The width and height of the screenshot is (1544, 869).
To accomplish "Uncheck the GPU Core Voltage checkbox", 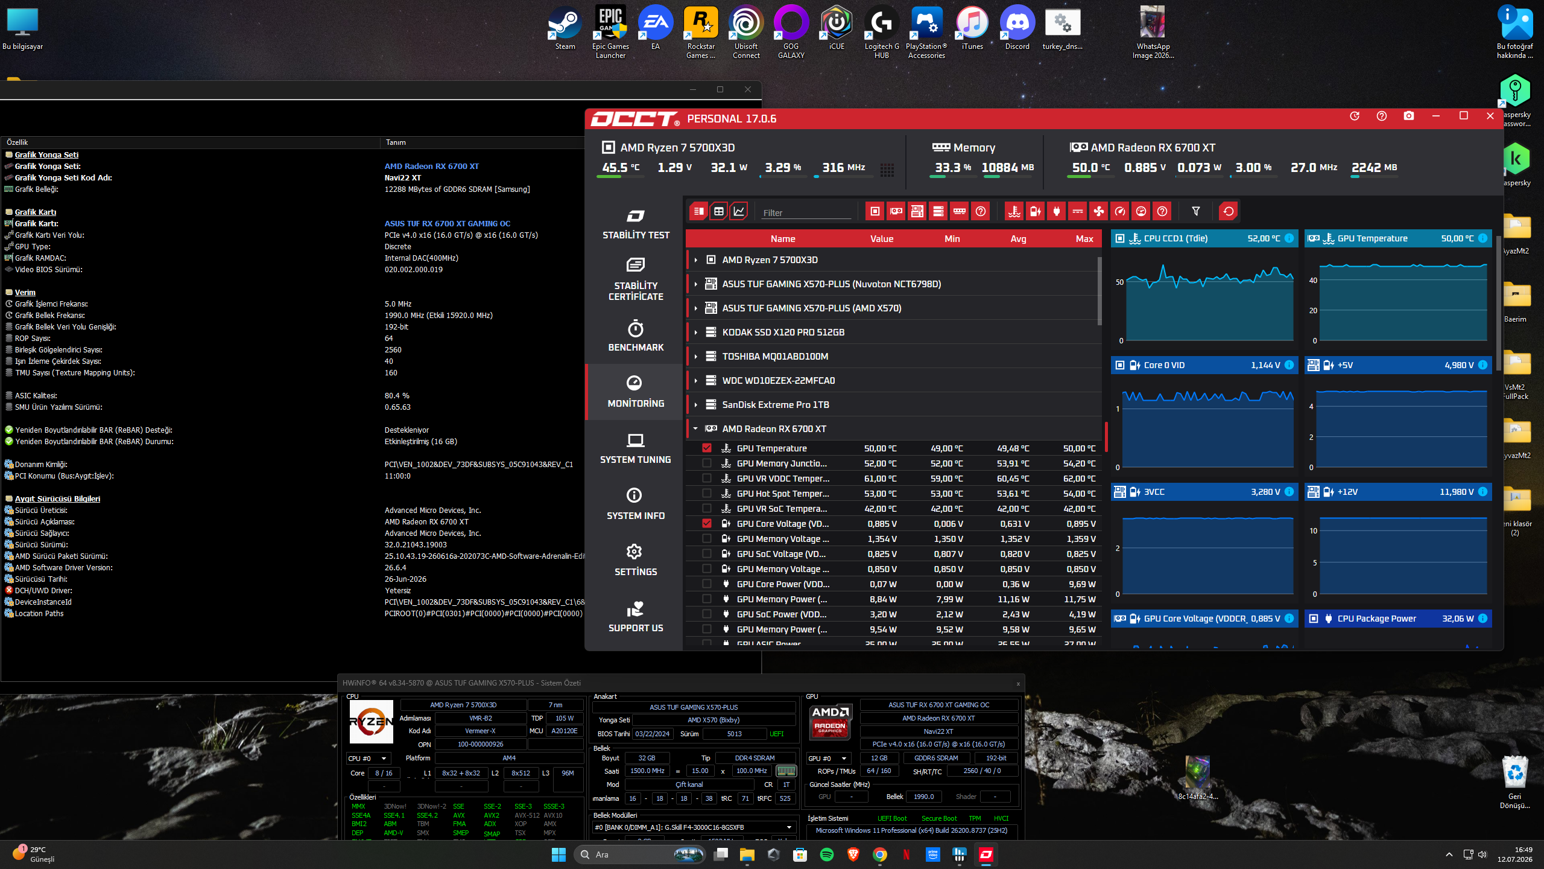I will click(x=707, y=523).
